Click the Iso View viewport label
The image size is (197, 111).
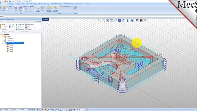46,19
